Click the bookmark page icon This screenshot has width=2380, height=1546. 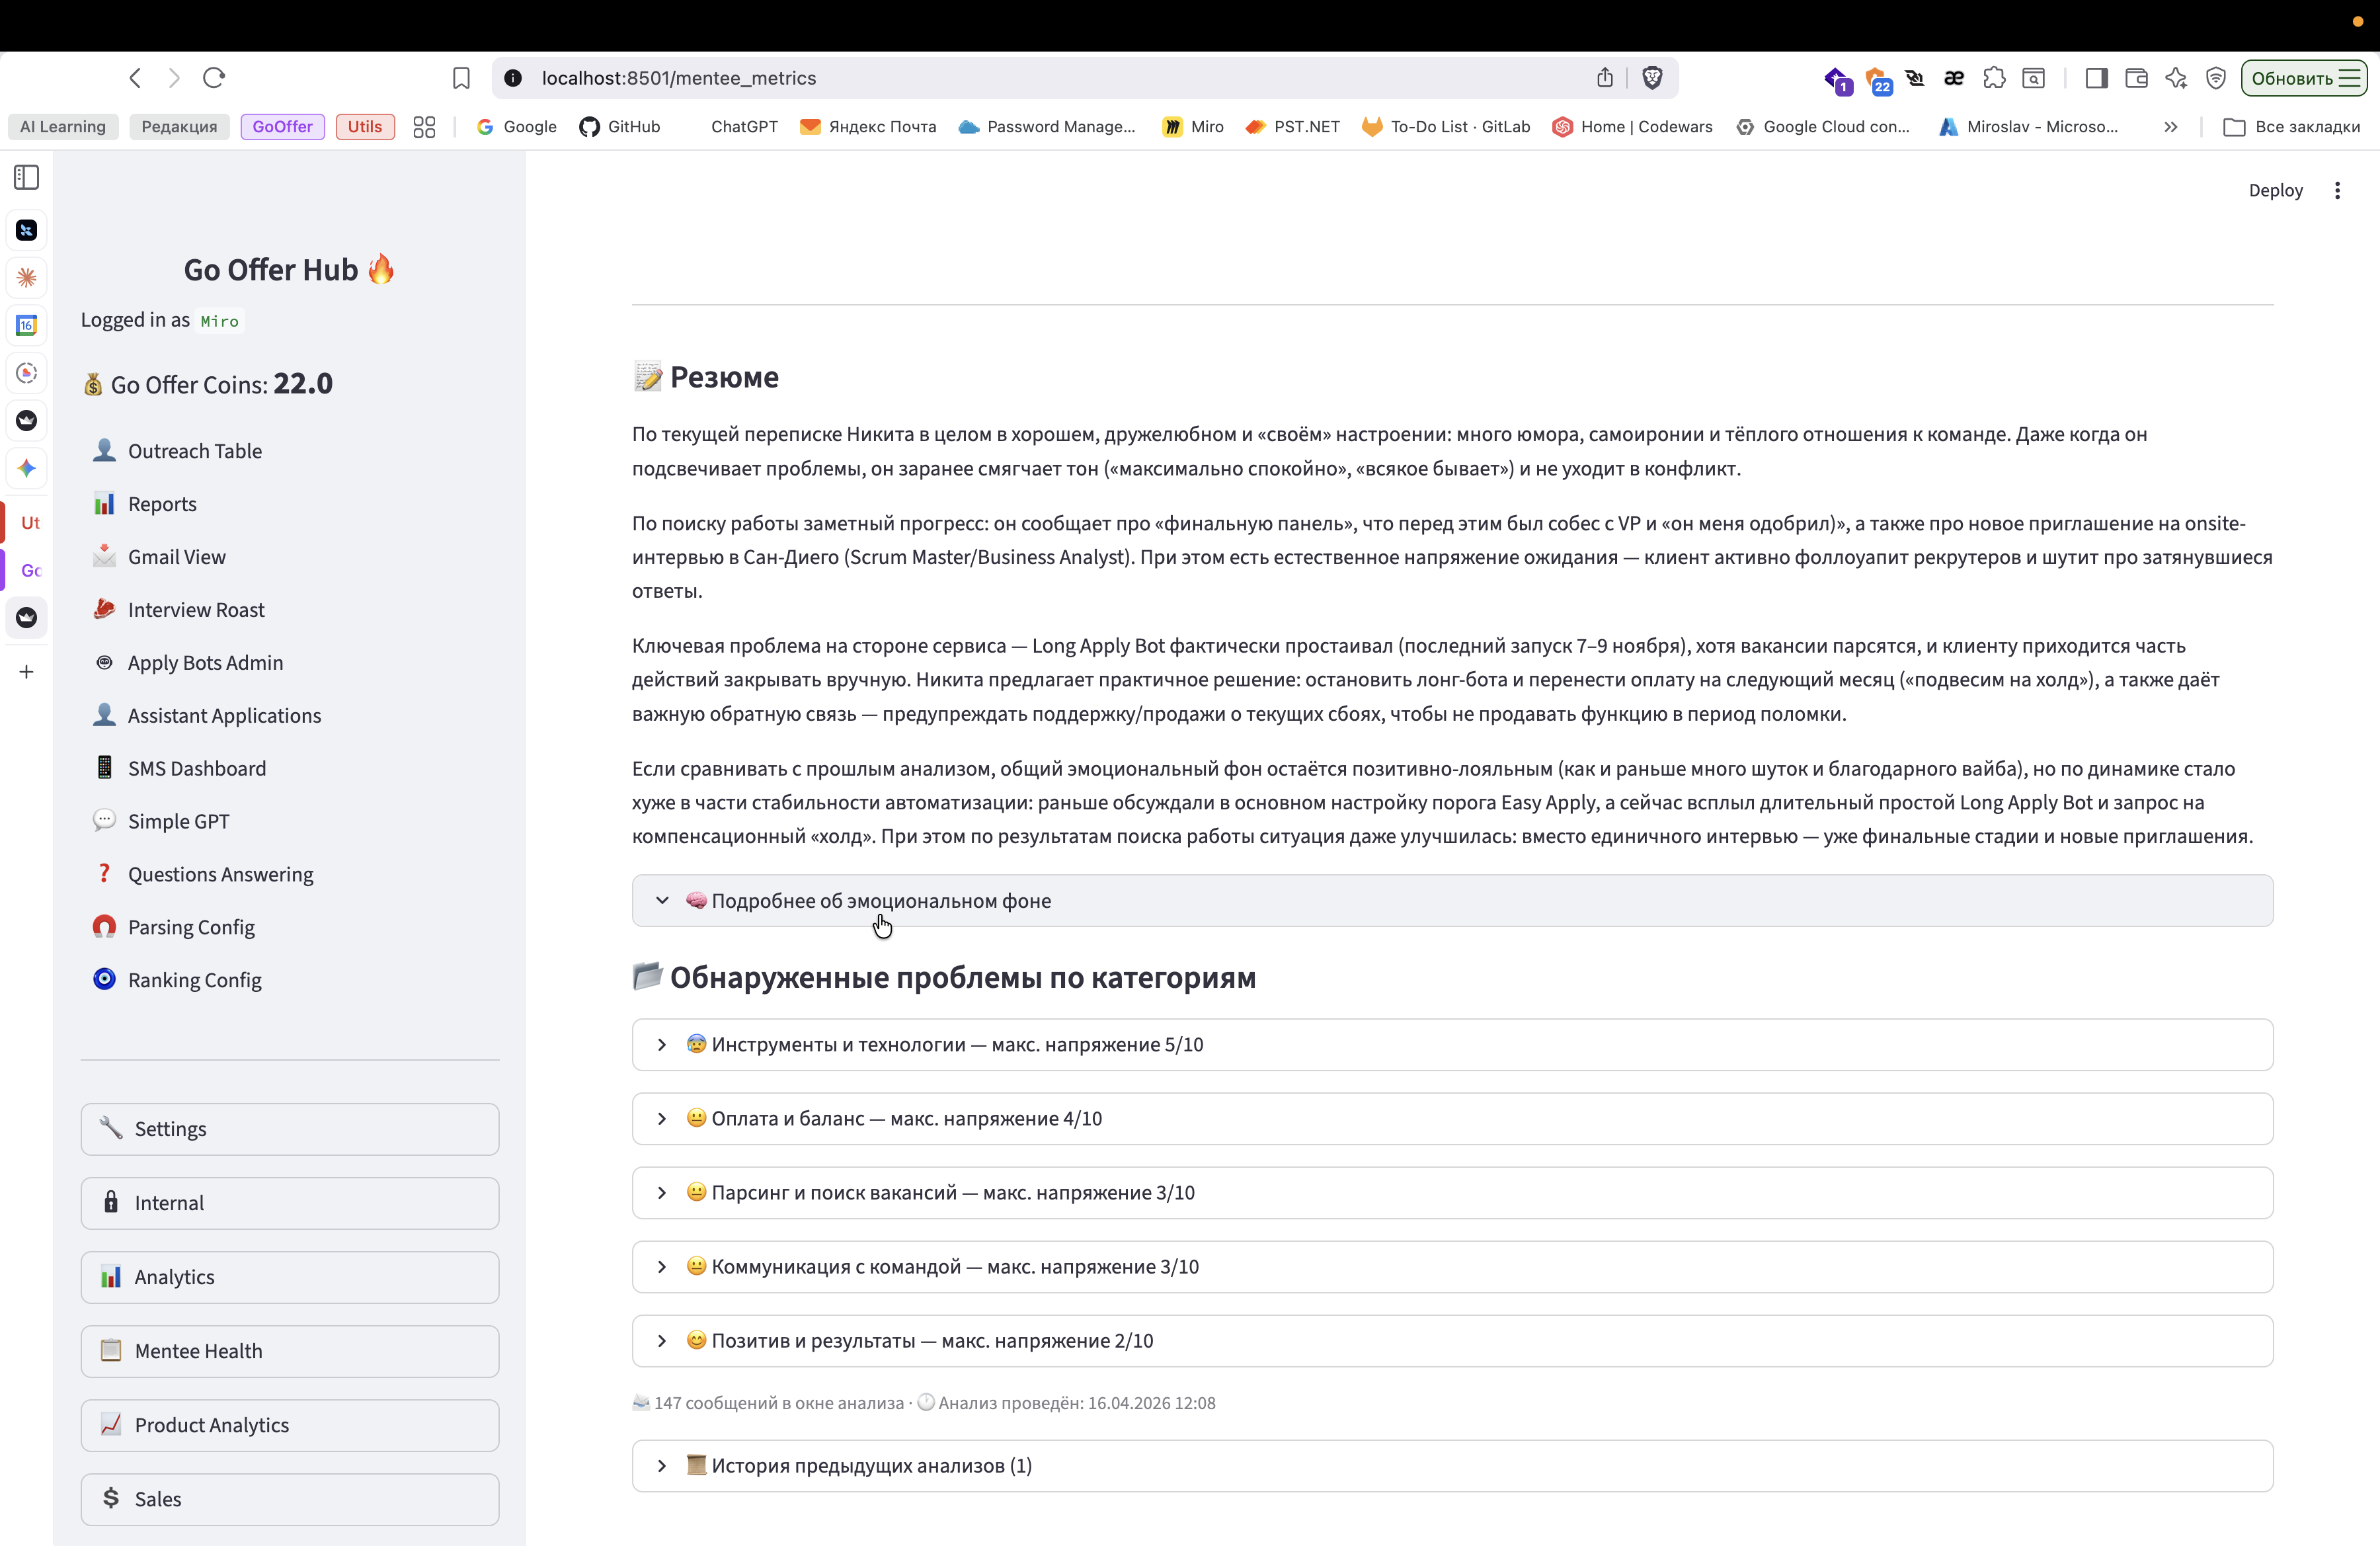pyautogui.click(x=461, y=78)
